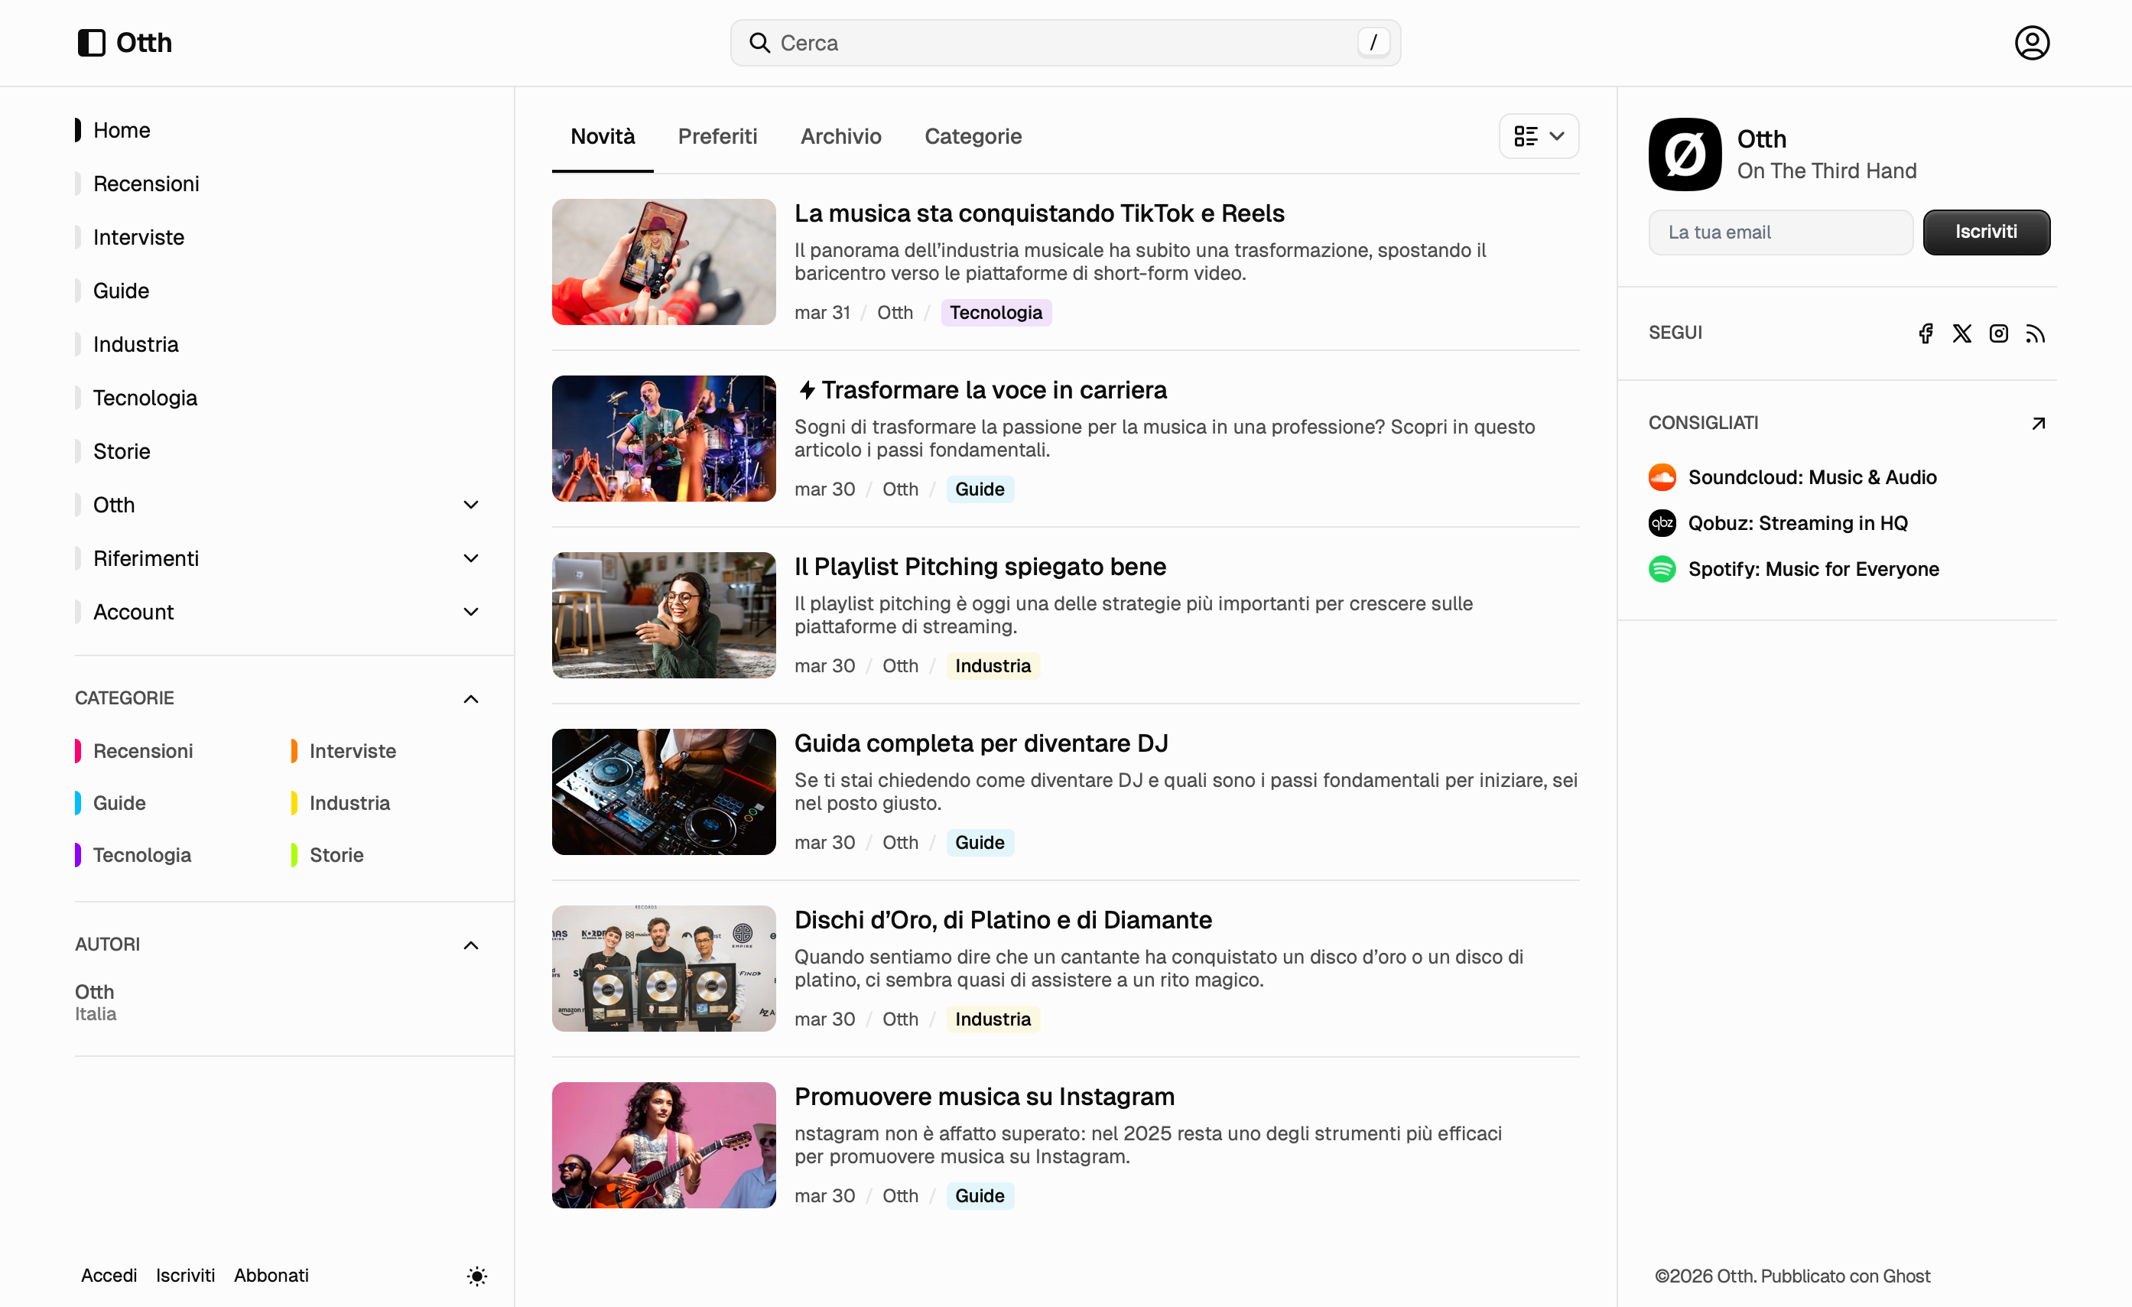
Task: Open the post layout view dropdown
Action: [1539, 136]
